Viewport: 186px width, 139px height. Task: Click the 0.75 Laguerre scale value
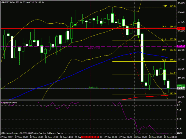point(179,110)
